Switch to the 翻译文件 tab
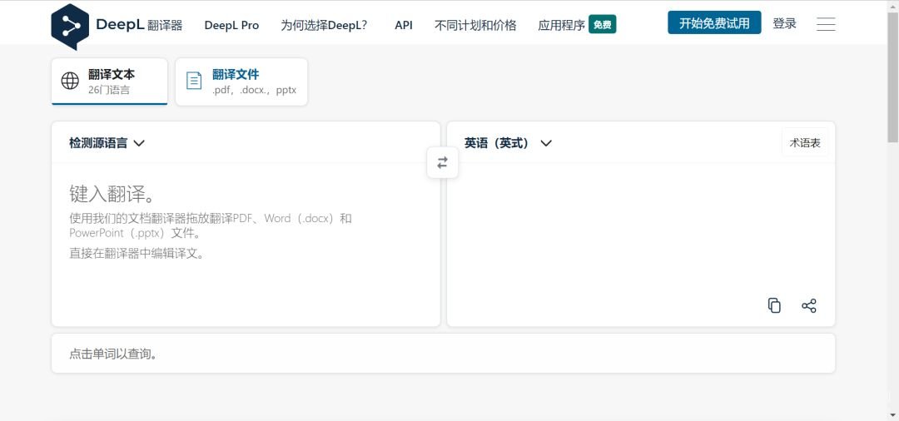The image size is (899, 421). [x=241, y=82]
